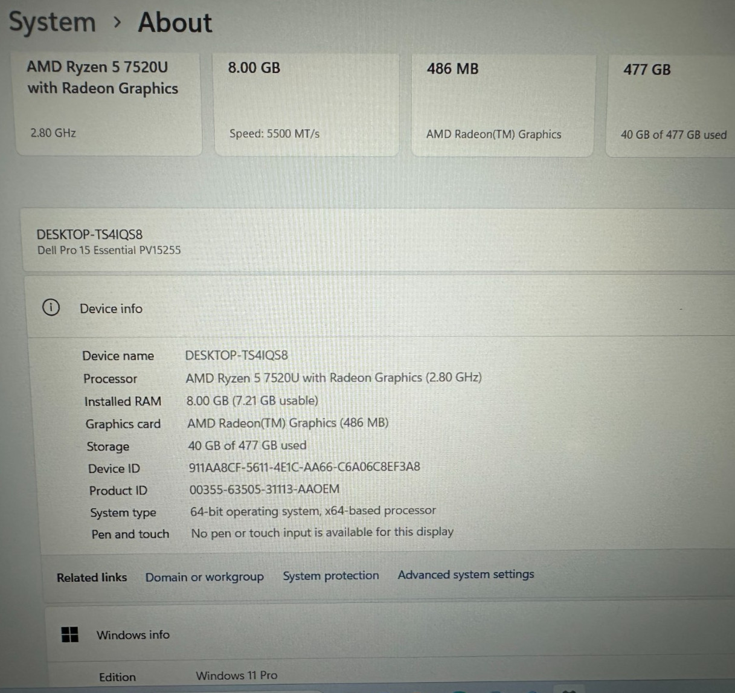
Task: Select the Processor value in Device info
Action: click(333, 378)
